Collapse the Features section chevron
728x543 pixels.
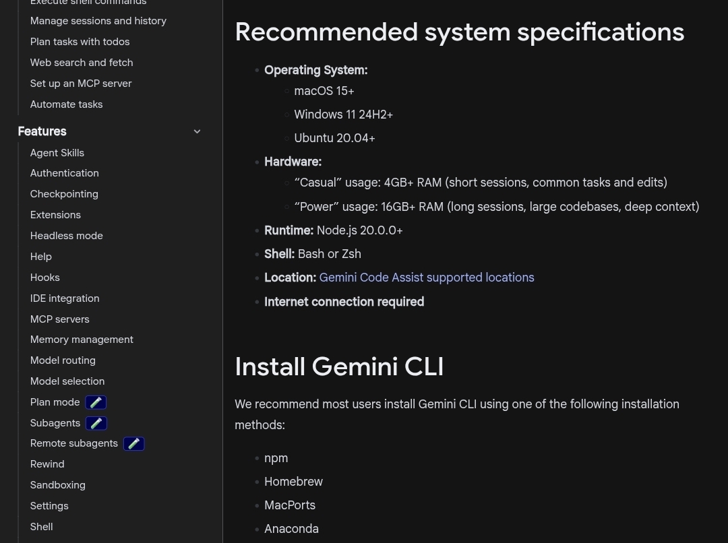click(x=197, y=131)
